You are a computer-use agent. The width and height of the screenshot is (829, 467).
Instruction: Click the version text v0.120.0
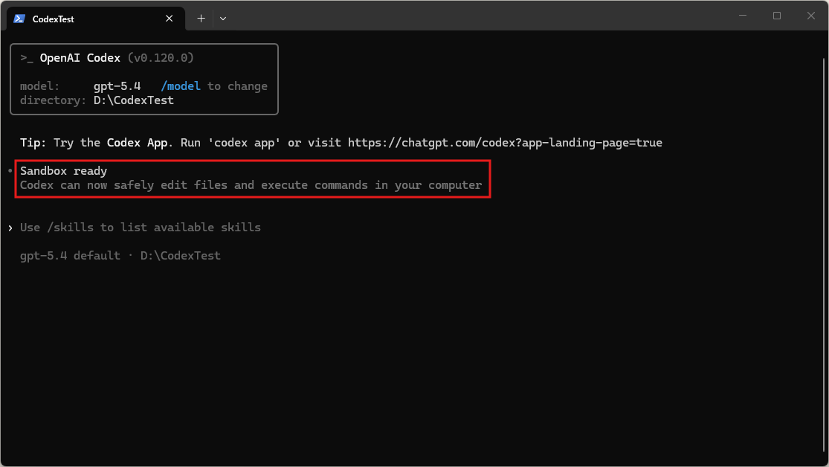point(161,58)
